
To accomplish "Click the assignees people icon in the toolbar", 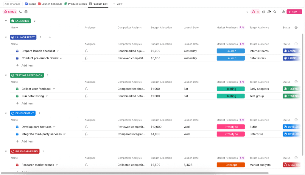I will coord(263,12).
